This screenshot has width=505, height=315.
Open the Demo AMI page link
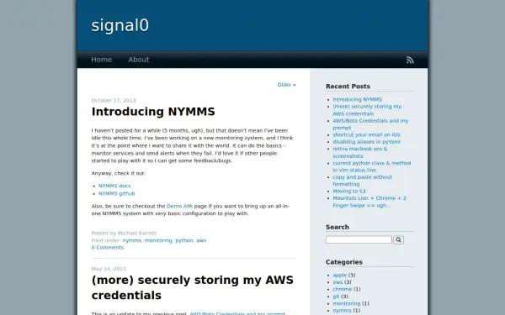[x=179, y=206]
